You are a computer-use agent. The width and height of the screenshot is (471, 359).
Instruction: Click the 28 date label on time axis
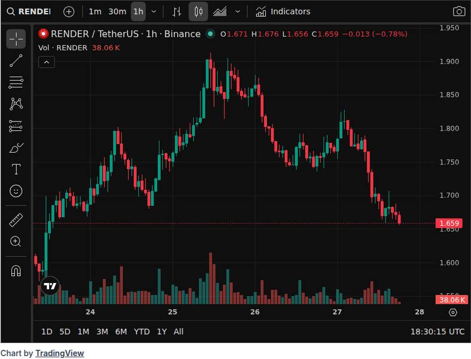pyautogui.click(x=420, y=312)
